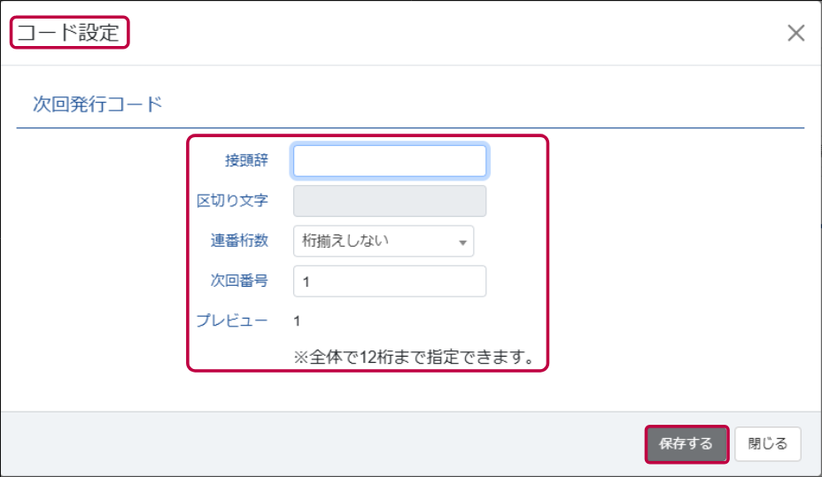The height and width of the screenshot is (477, 822).
Task: Click the blue divider under 次回発行コード
Action: coord(410,127)
